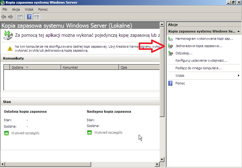The width and height of the screenshot is (242, 168).
Task: Click the Następna kopia zapasowa heading
Action: [x=109, y=111]
